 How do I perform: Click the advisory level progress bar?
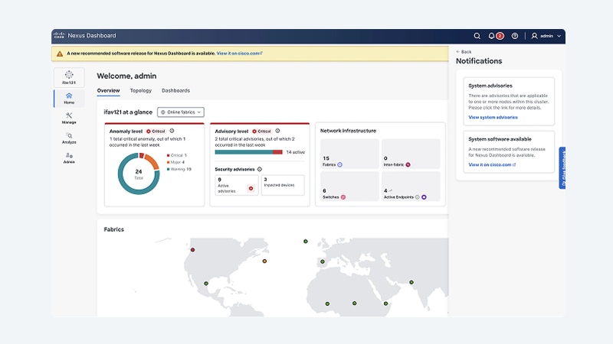pyautogui.click(x=248, y=152)
